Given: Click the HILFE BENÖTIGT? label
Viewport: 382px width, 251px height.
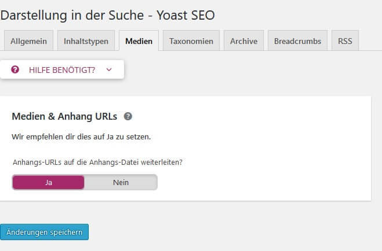Looking at the screenshot, I should pyautogui.click(x=62, y=70).
